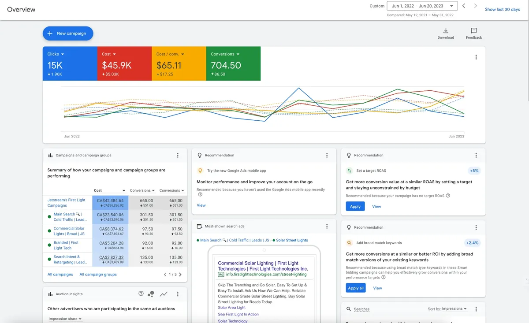Change the red Cost metric dropdown
This screenshot has width=529, height=323.
point(109,54)
